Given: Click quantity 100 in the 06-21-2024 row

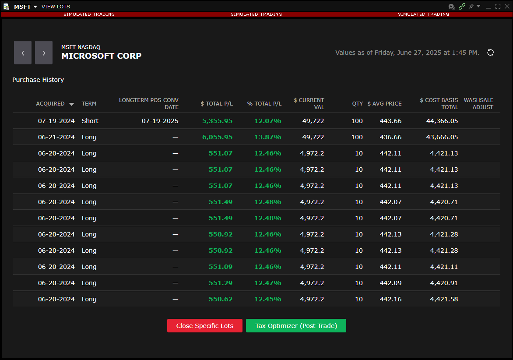Looking at the screenshot, I should (357, 137).
